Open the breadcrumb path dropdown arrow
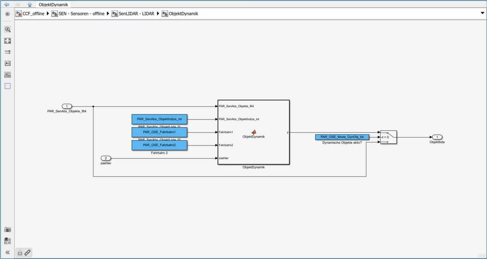This screenshot has width=487, height=259. [x=482, y=14]
